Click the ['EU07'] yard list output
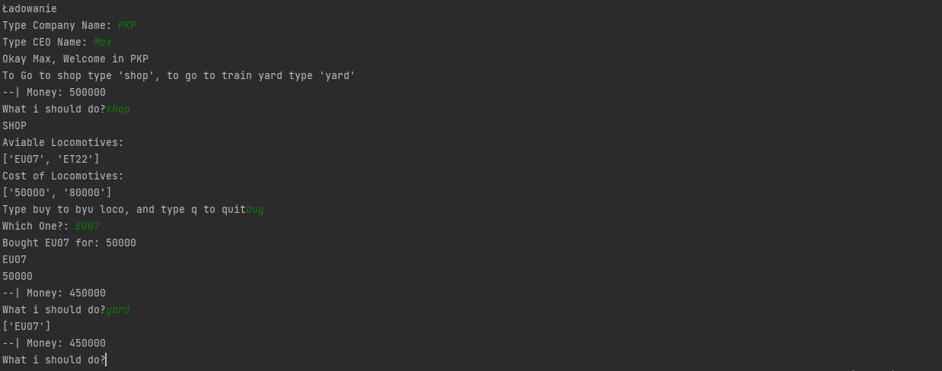Viewport: 942px width, 371px height. click(27, 326)
